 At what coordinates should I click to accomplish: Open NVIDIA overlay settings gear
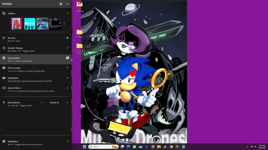click(61, 4)
